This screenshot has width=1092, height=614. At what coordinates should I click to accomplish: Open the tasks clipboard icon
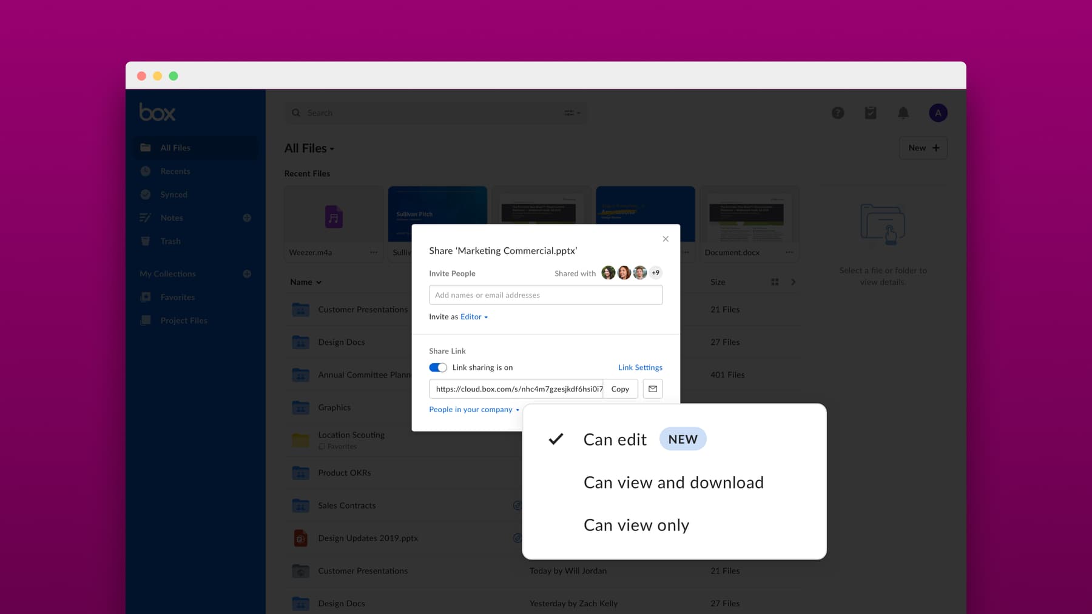(x=871, y=113)
